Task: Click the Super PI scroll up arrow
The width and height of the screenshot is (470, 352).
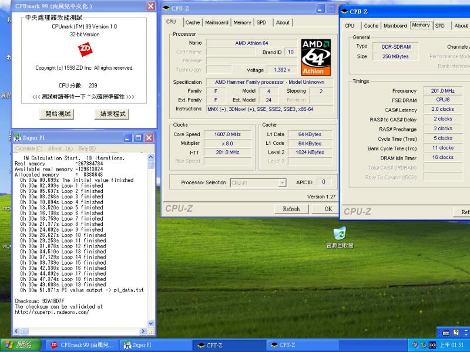Action: [x=151, y=157]
